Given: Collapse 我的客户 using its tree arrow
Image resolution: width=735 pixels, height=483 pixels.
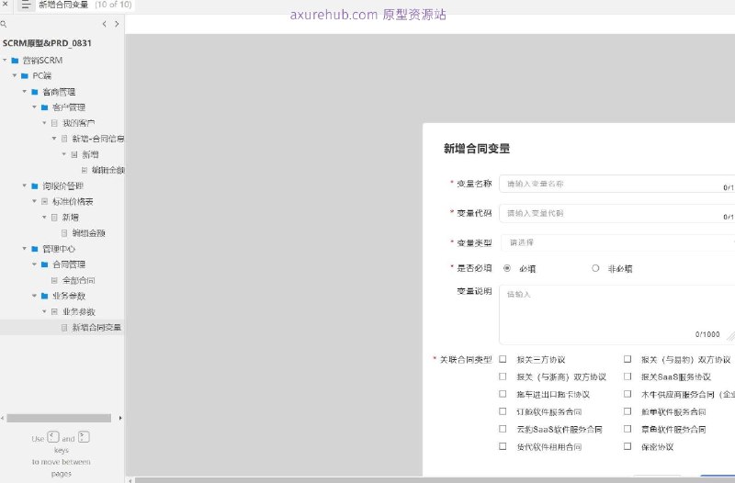Looking at the screenshot, I should [x=44, y=123].
